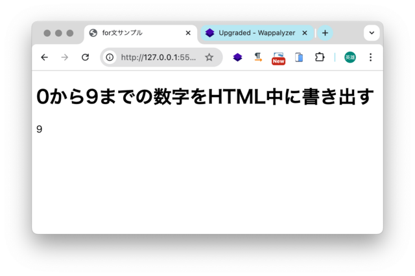Click the paragraph-mark extension icon
415x276 pixels.
pyautogui.click(x=258, y=58)
